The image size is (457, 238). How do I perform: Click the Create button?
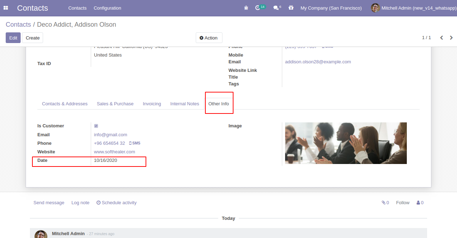pyautogui.click(x=33, y=38)
